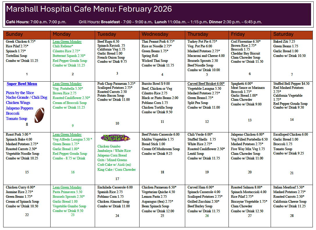Viewport: 316px width, 230px height.
Task: Click the football image
Action: tap(40, 115)
